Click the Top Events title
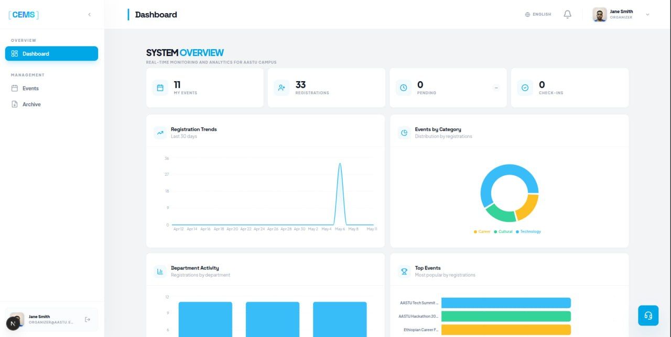Image resolution: width=671 pixels, height=337 pixels. [428, 268]
